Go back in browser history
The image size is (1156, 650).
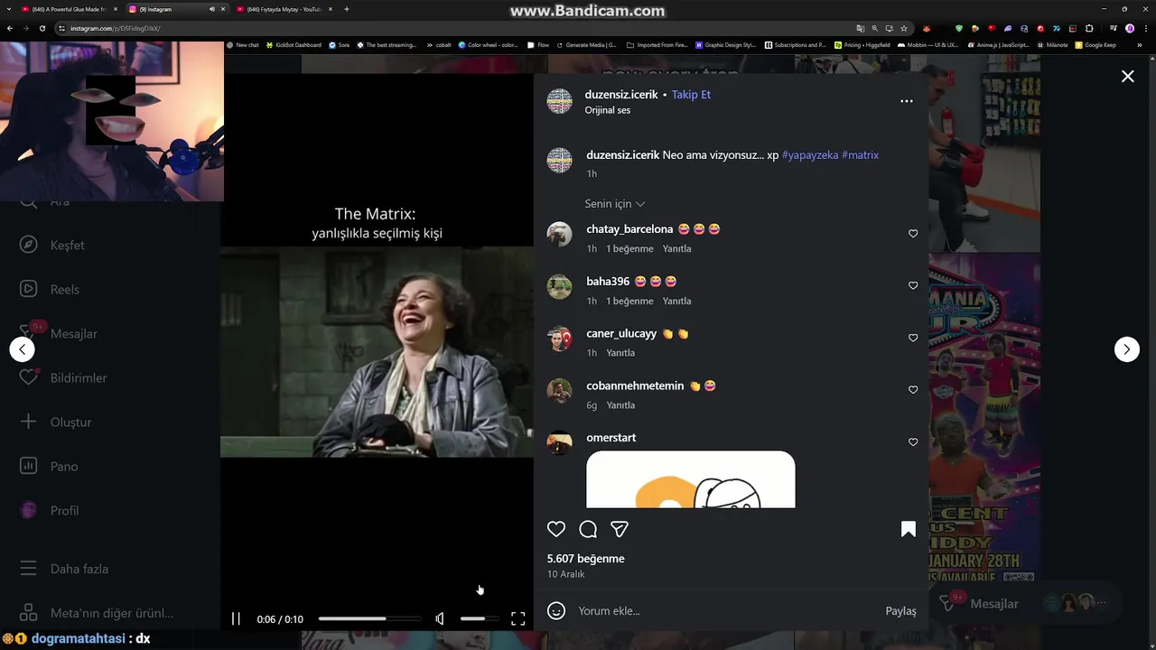click(10, 28)
